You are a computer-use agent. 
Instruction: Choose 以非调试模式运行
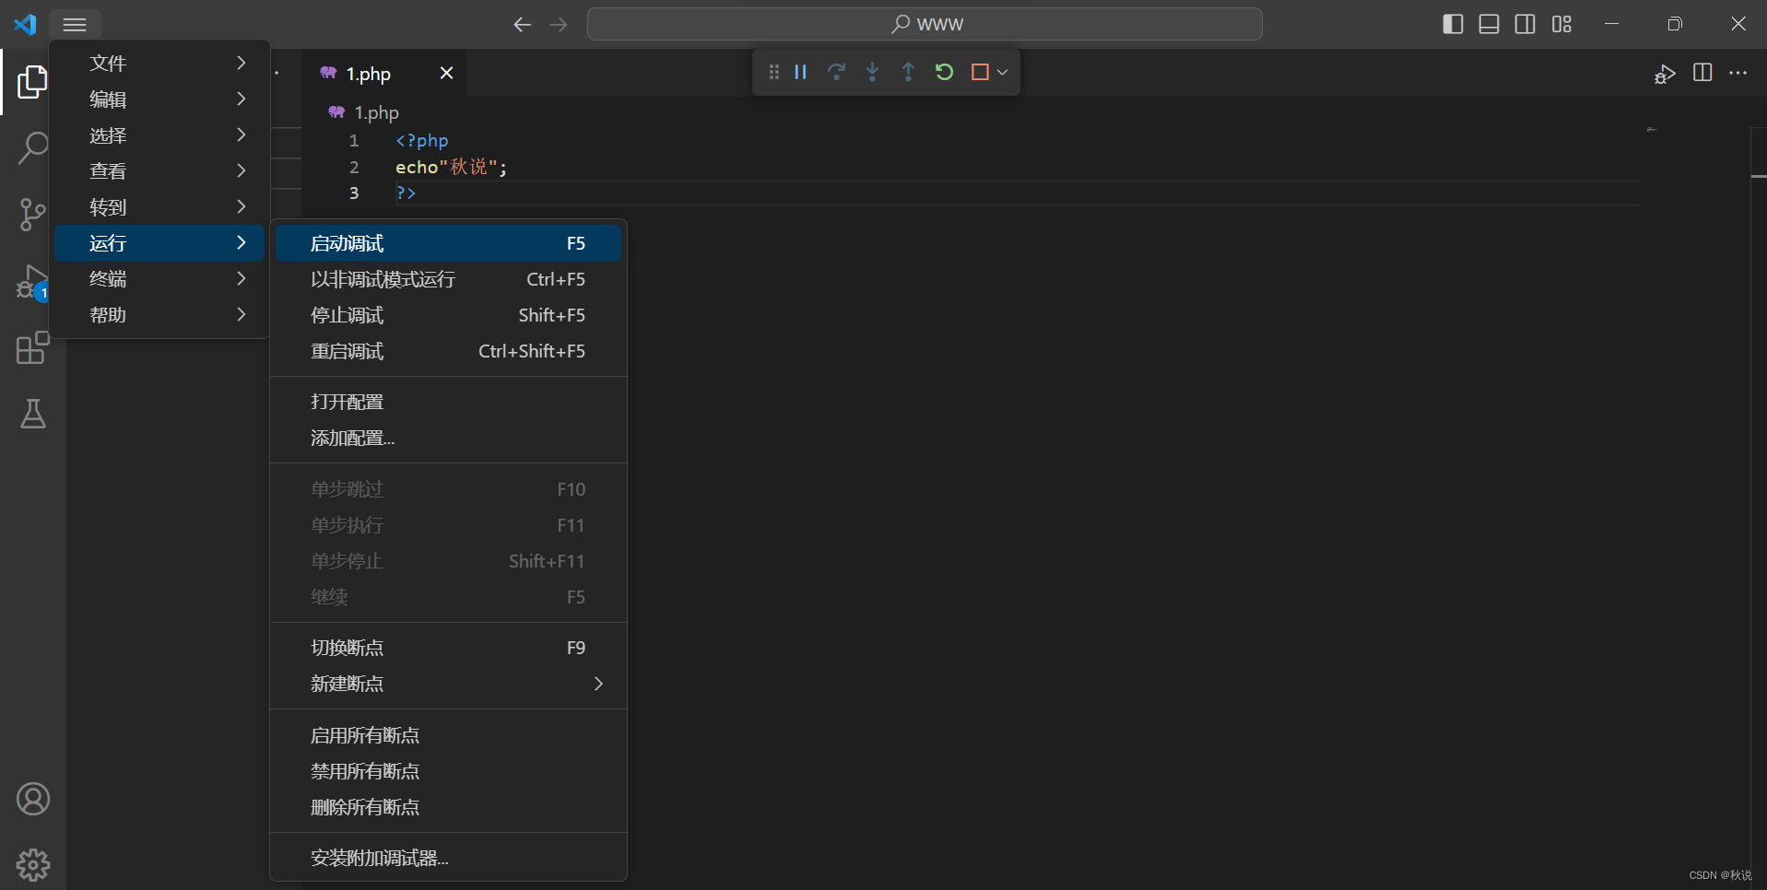pos(448,279)
